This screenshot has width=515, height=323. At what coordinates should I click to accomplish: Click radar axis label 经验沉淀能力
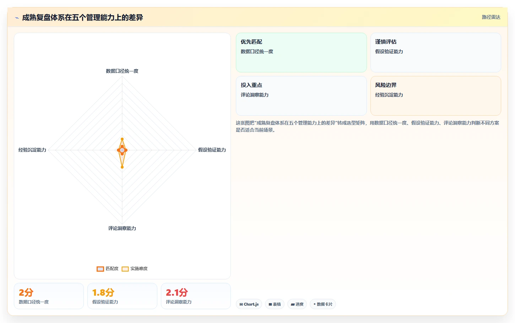[32, 150]
